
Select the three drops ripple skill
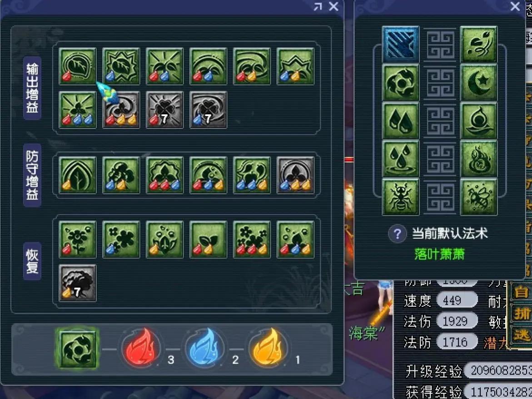[x=401, y=159]
